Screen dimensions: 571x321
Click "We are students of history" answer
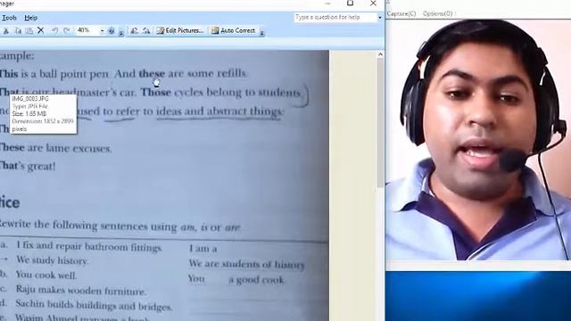[x=246, y=264]
